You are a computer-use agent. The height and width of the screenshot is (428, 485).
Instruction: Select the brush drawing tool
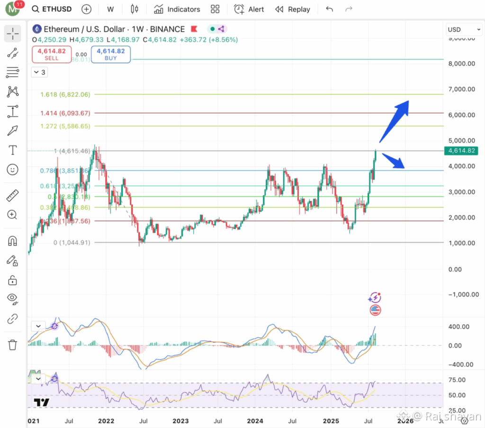(12, 131)
